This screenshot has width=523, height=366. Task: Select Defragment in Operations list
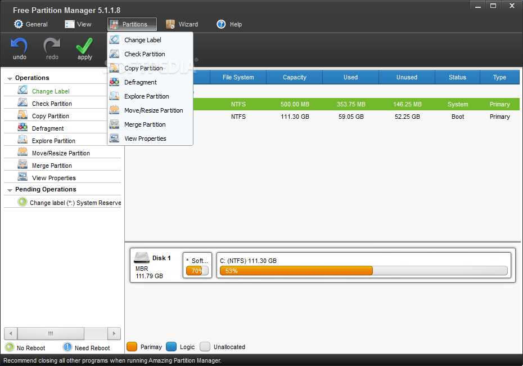pyautogui.click(x=62, y=128)
